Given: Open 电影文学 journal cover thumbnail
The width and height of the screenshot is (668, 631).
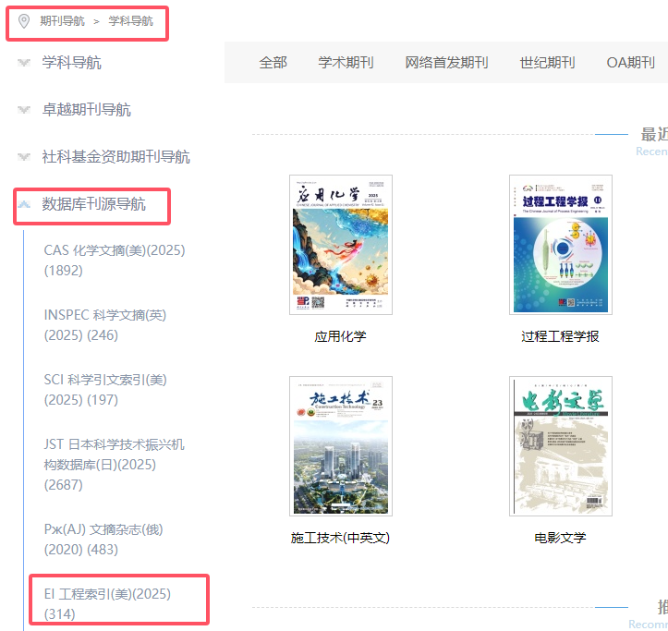Looking at the screenshot, I should (561, 446).
